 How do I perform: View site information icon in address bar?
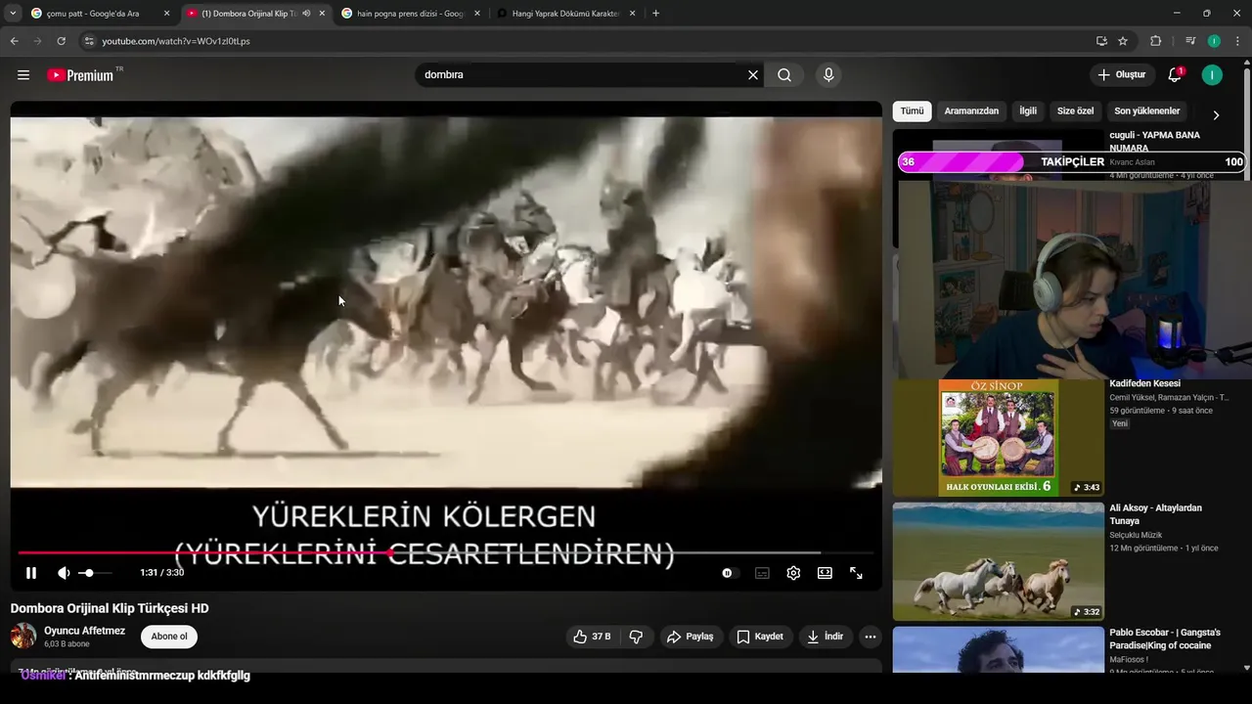click(x=89, y=41)
